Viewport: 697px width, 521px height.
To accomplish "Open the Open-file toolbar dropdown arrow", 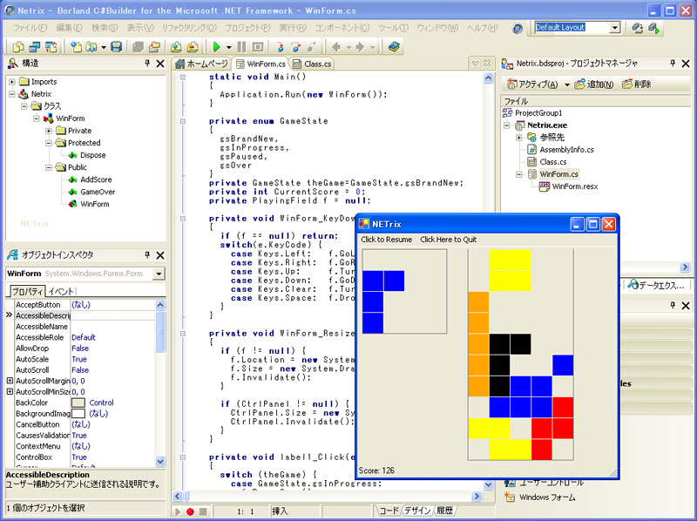I will point(104,47).
